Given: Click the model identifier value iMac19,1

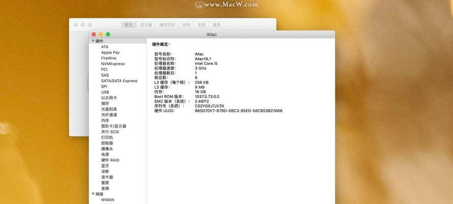Looking at the screenshot, I should (x=203, y=59).
